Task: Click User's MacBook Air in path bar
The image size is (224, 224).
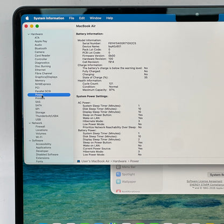Action: pyautogui.click(x=95, y=161)
